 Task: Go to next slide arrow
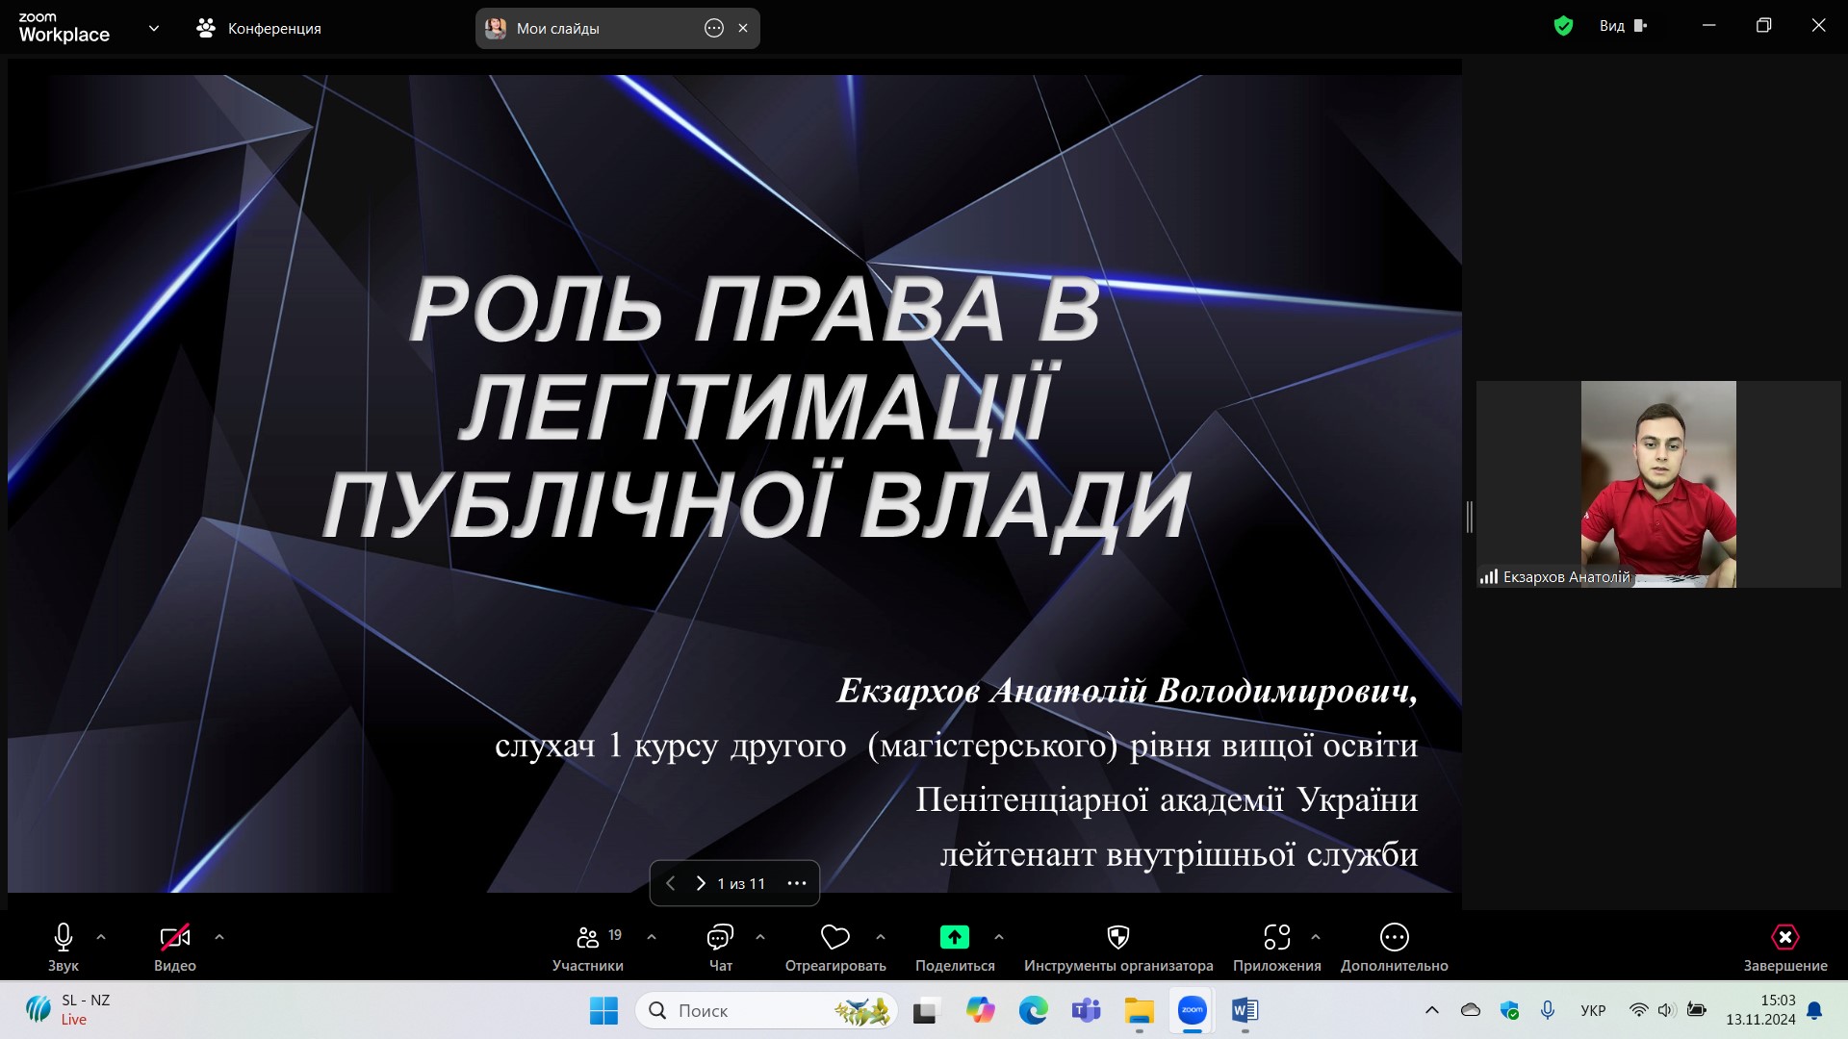(x=701, y=883)
